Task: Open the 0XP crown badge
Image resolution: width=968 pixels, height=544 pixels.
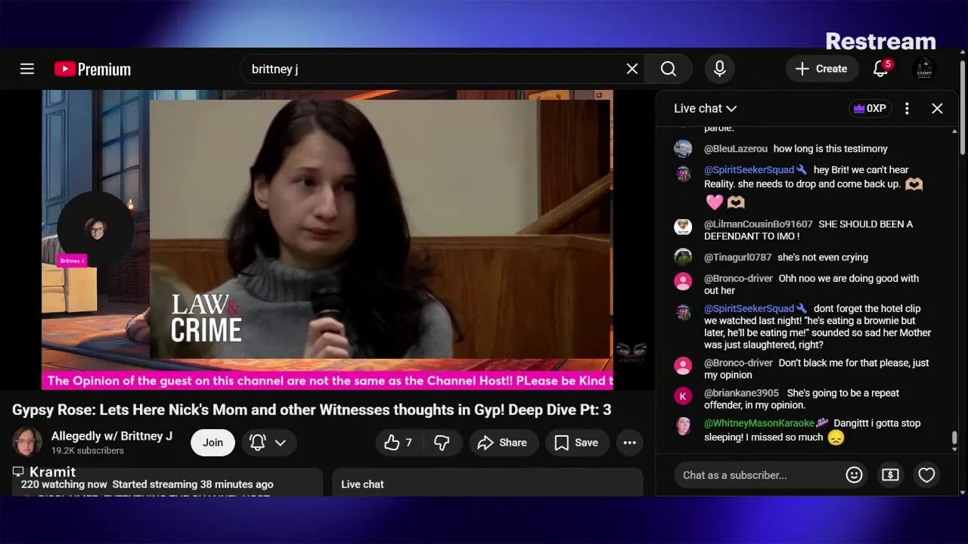Action: coord(870,108)
